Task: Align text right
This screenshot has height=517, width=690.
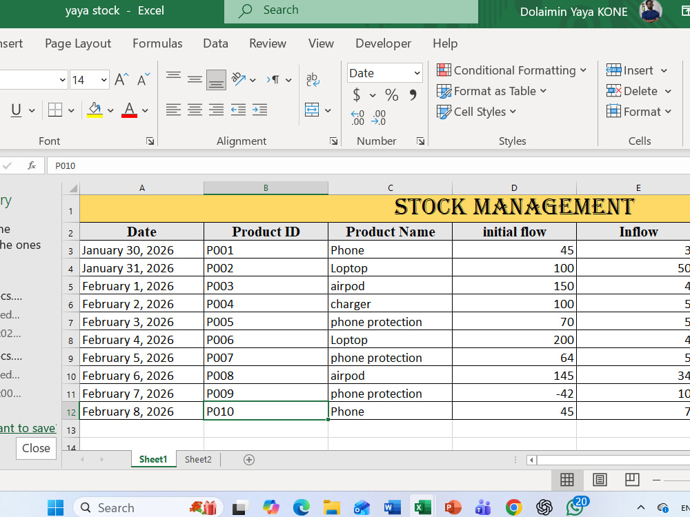Action: (216, 110)
